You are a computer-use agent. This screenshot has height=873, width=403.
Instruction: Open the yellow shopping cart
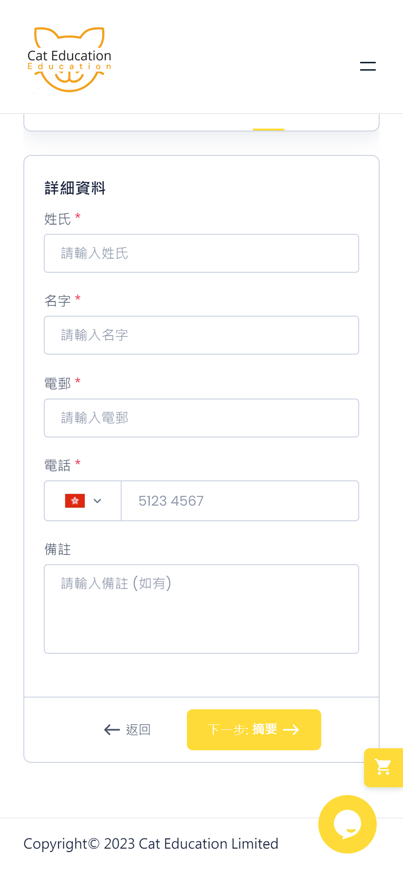383,767
